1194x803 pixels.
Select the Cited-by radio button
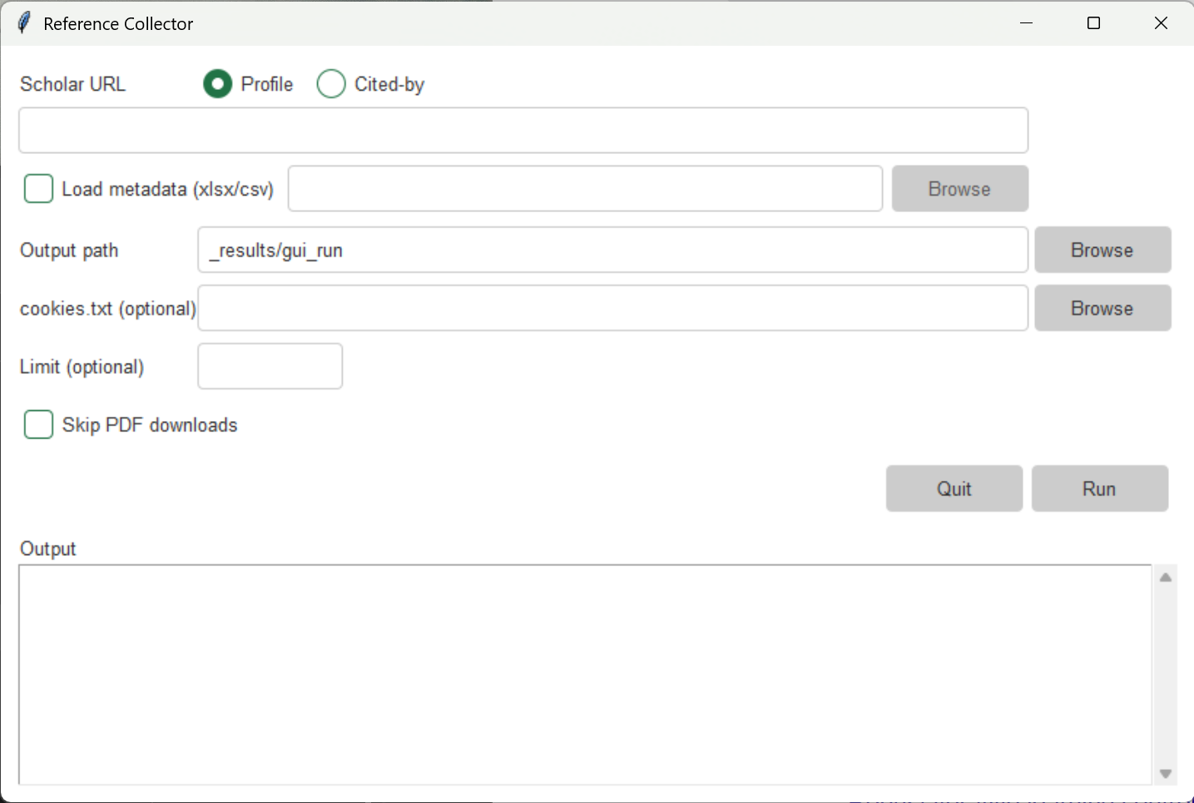(330, 83)
